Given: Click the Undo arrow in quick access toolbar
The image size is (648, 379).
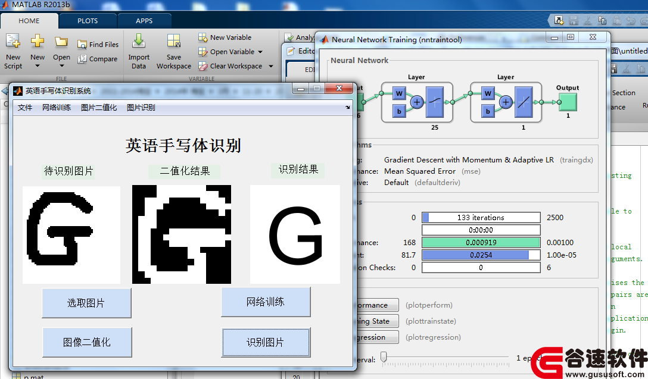Looking at the screenshot, I should [631, 20].
